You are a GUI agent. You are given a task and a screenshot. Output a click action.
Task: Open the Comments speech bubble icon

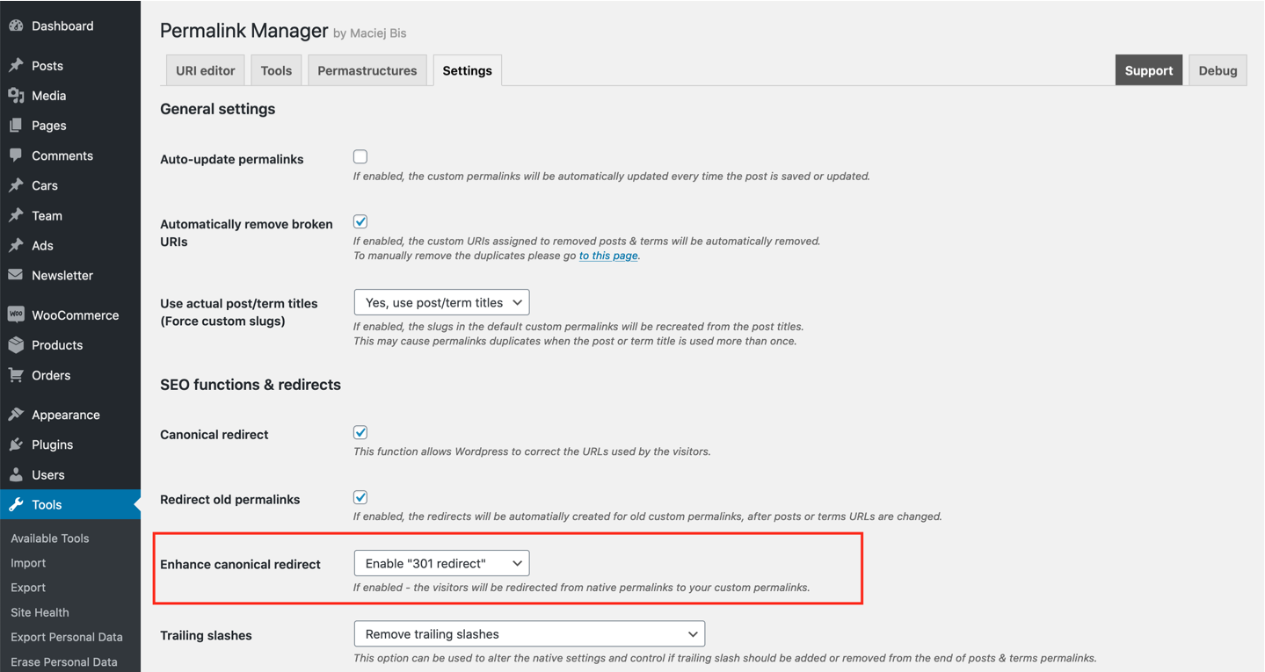tap(16, 155)
